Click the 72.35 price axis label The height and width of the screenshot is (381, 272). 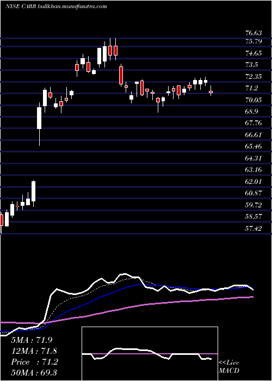[x=254, y=77]
